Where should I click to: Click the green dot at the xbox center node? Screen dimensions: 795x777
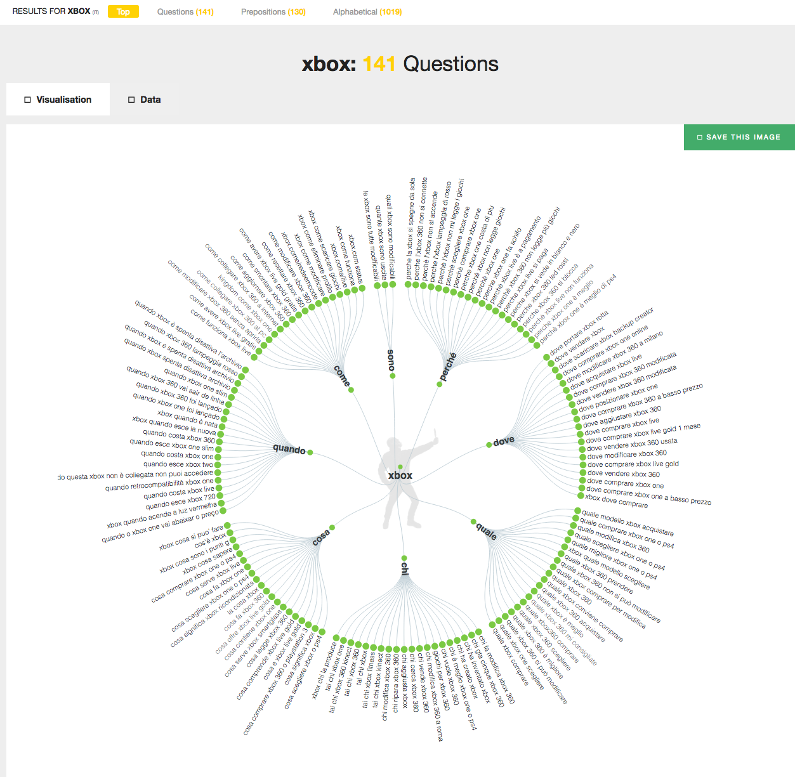(400, 467)
